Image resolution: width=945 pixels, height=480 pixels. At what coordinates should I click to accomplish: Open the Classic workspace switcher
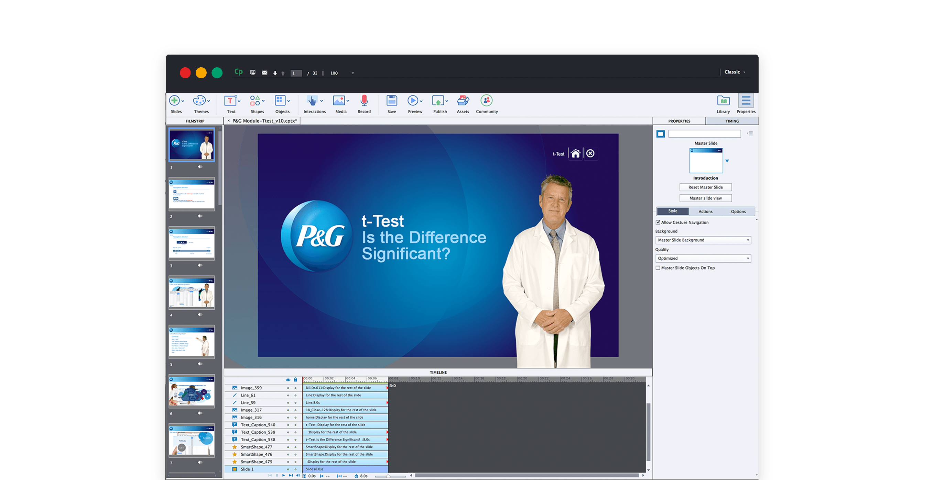pyautogui.click(x=734, y=72)
